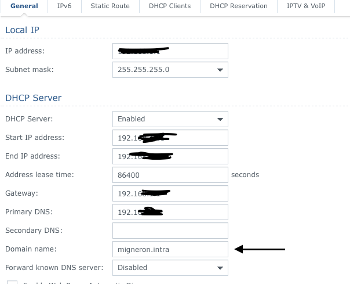Open the Static Route tab
This screenshot has width=350, height=284.
pos(110,6)
